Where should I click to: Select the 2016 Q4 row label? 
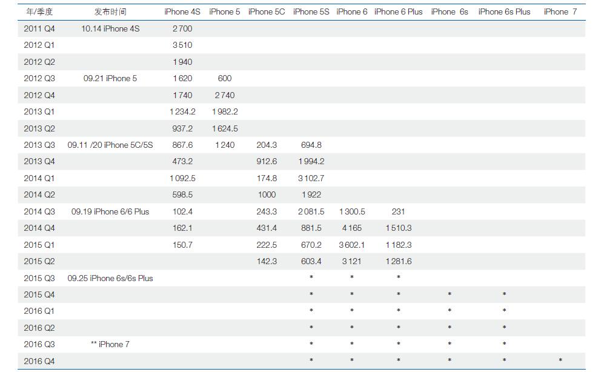click(39, 362)
